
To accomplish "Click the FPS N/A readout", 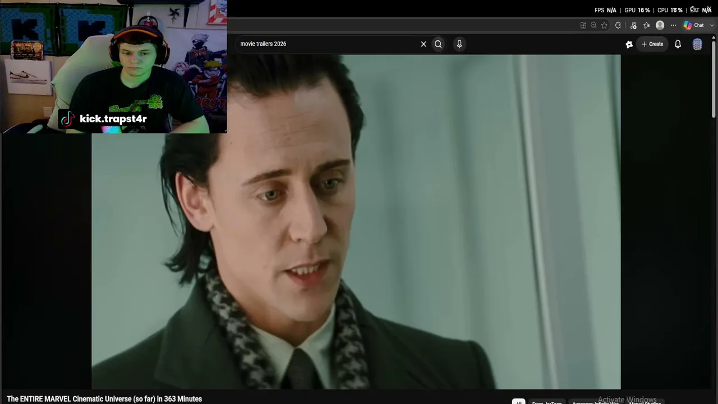I will tap(605, 10).
